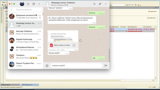Open the 'Файл' menu in 1C
The height and width of the screenshot is (90, 160).
(4, 2)
